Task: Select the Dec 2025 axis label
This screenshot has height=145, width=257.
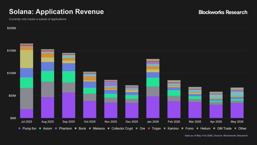Action: [x=132, y=122]
